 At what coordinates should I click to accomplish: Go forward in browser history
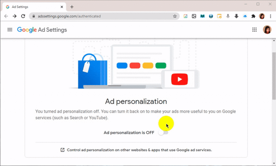pyautogui.click(x=15, y=16)
